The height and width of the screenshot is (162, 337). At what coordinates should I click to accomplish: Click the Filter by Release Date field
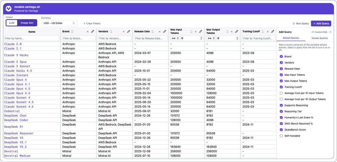pos(151,38)
